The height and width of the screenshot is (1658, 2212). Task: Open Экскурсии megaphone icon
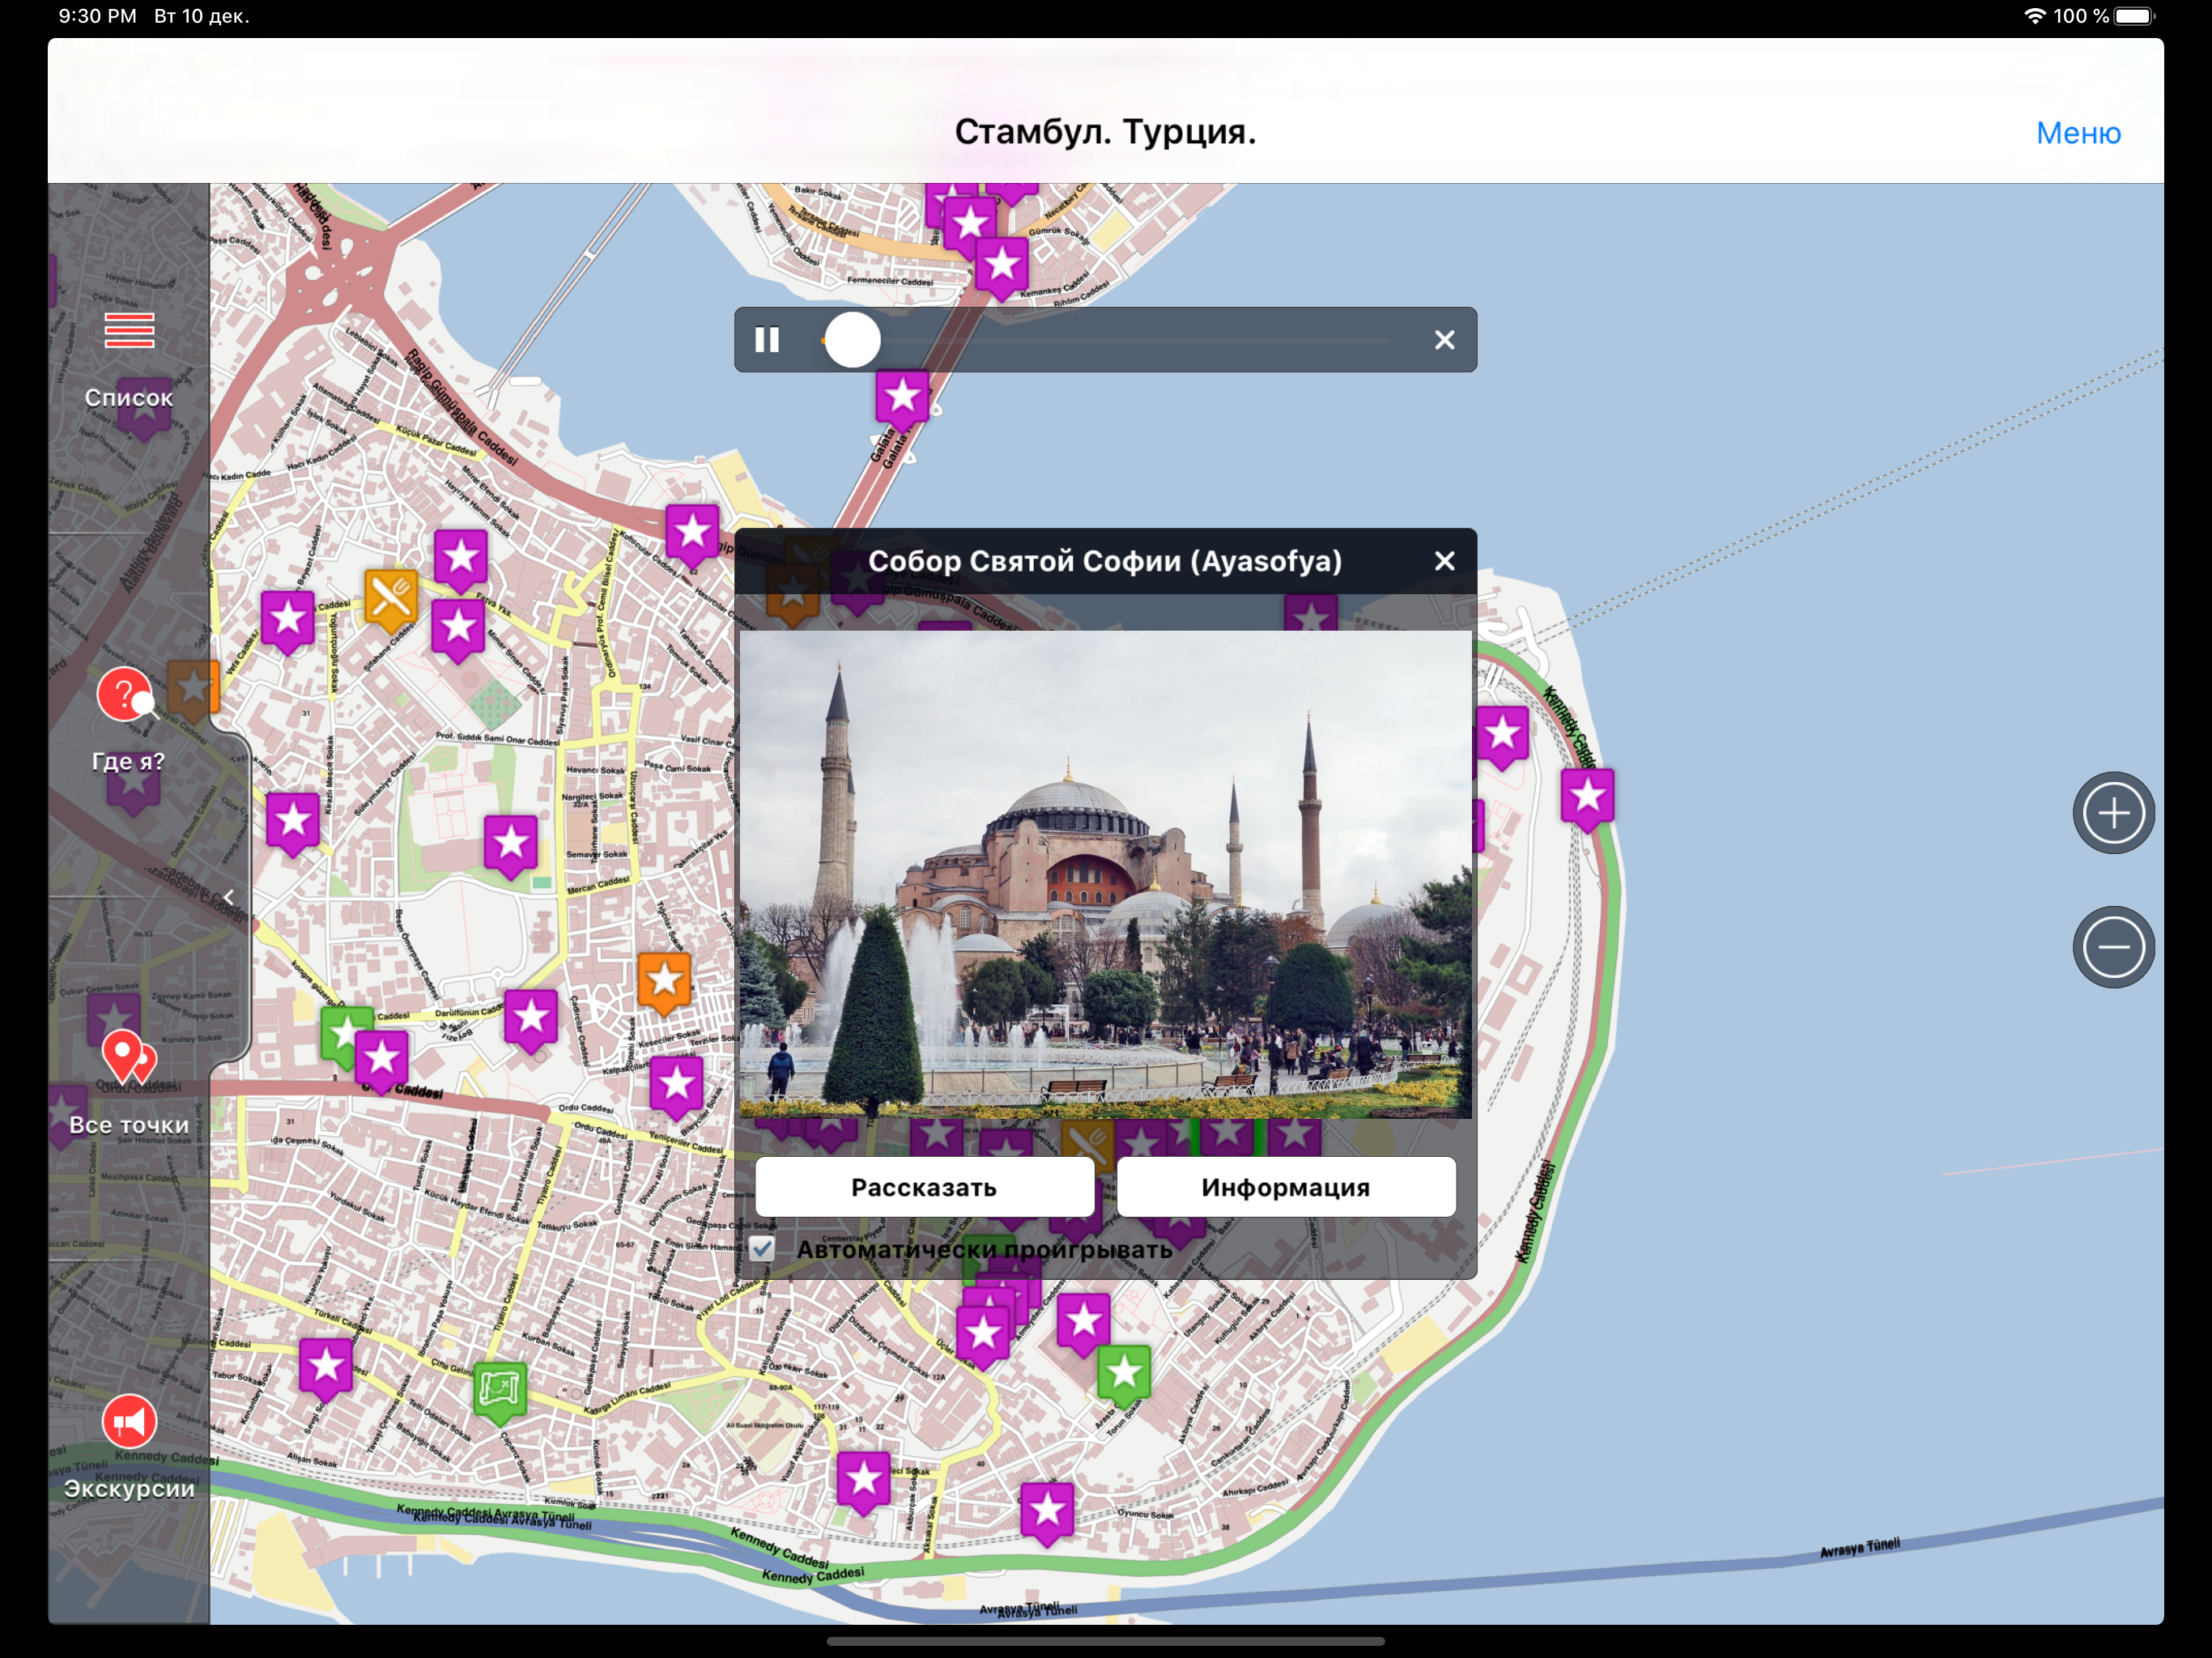(x=129, y=1422)
